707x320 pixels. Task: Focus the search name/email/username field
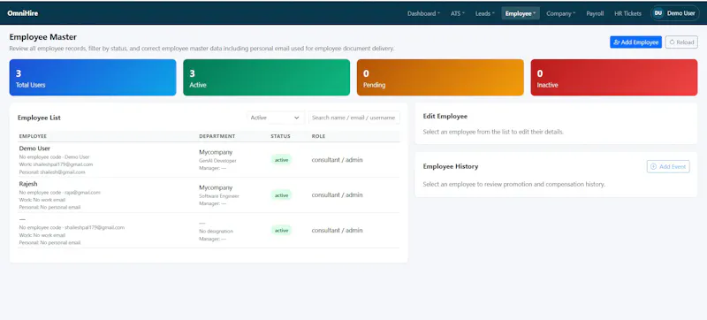click(x=354, y=118)
